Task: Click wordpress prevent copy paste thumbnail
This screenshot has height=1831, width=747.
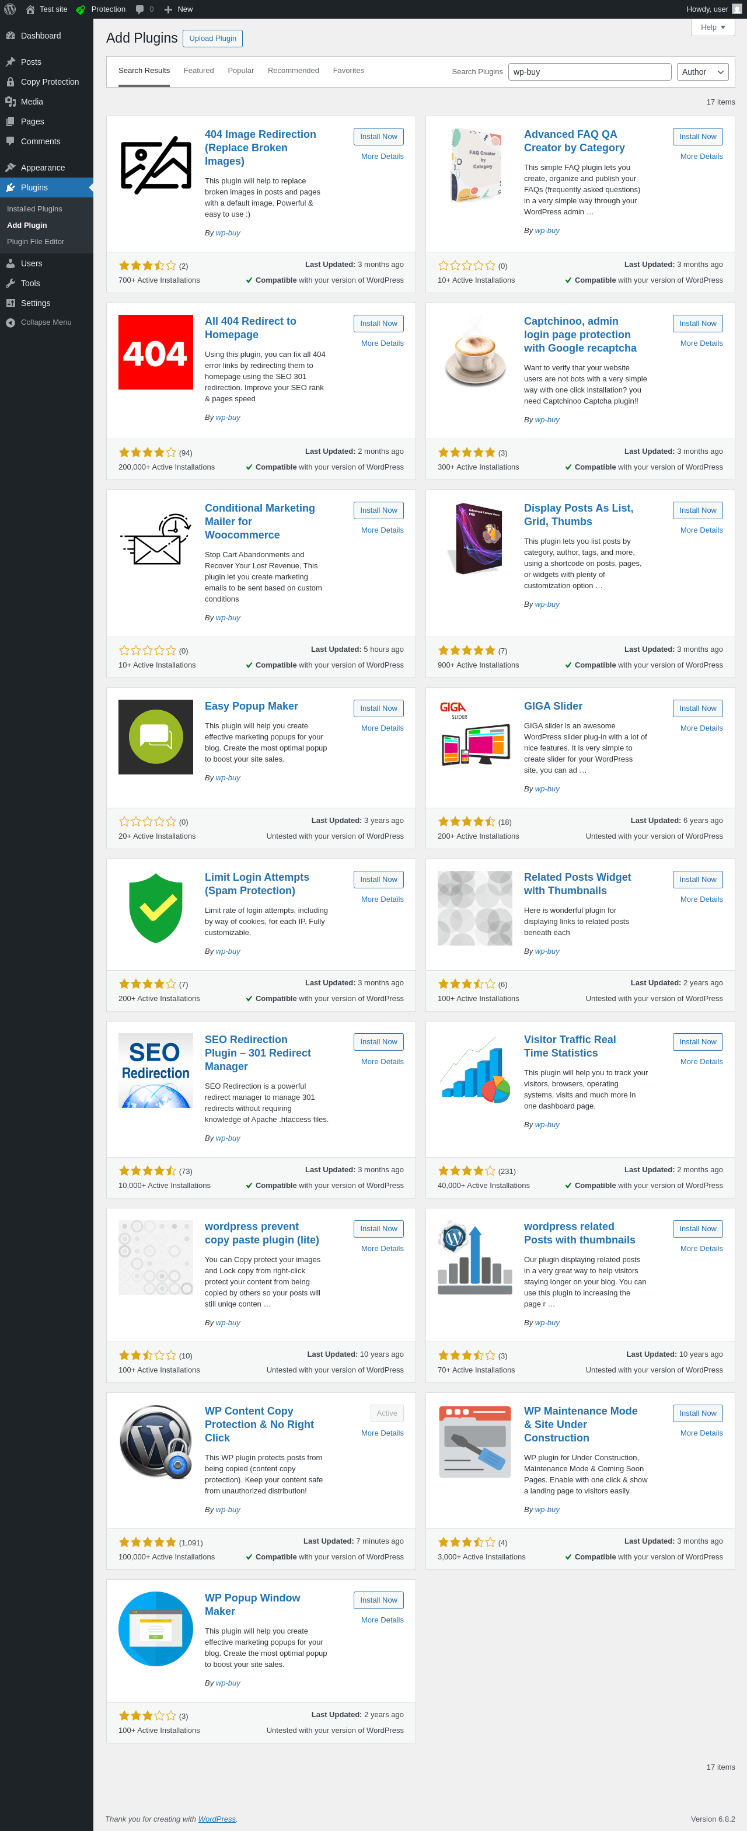Action: coord(155,1257)
